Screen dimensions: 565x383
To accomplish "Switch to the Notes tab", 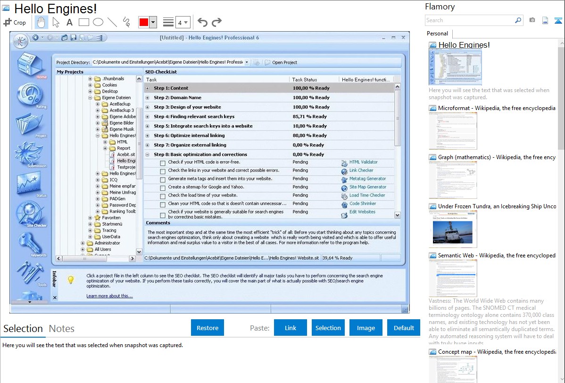I will [62, 329].
